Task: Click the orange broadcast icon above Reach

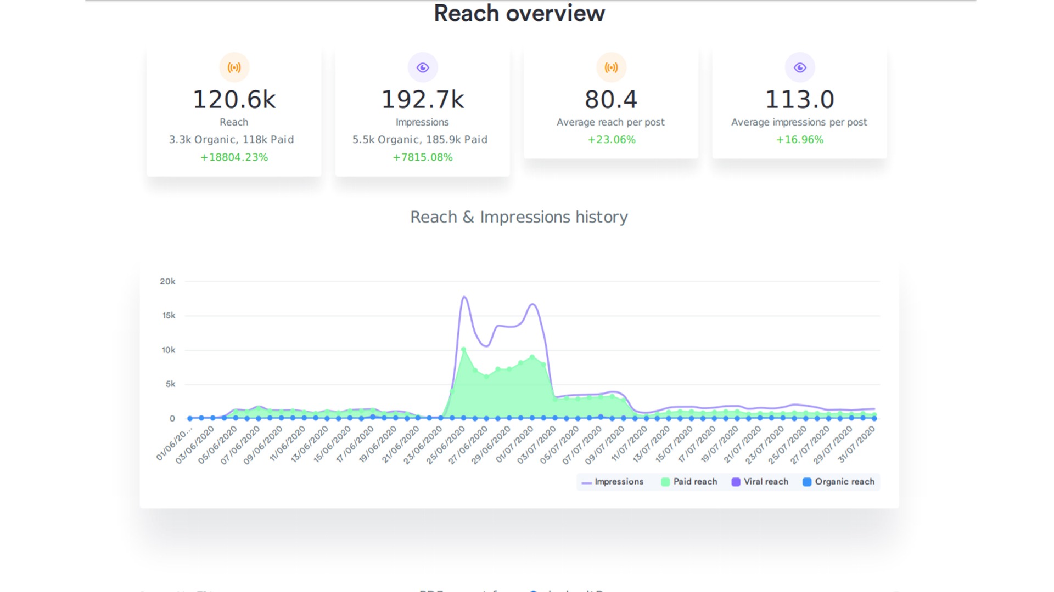Action: 234,67
